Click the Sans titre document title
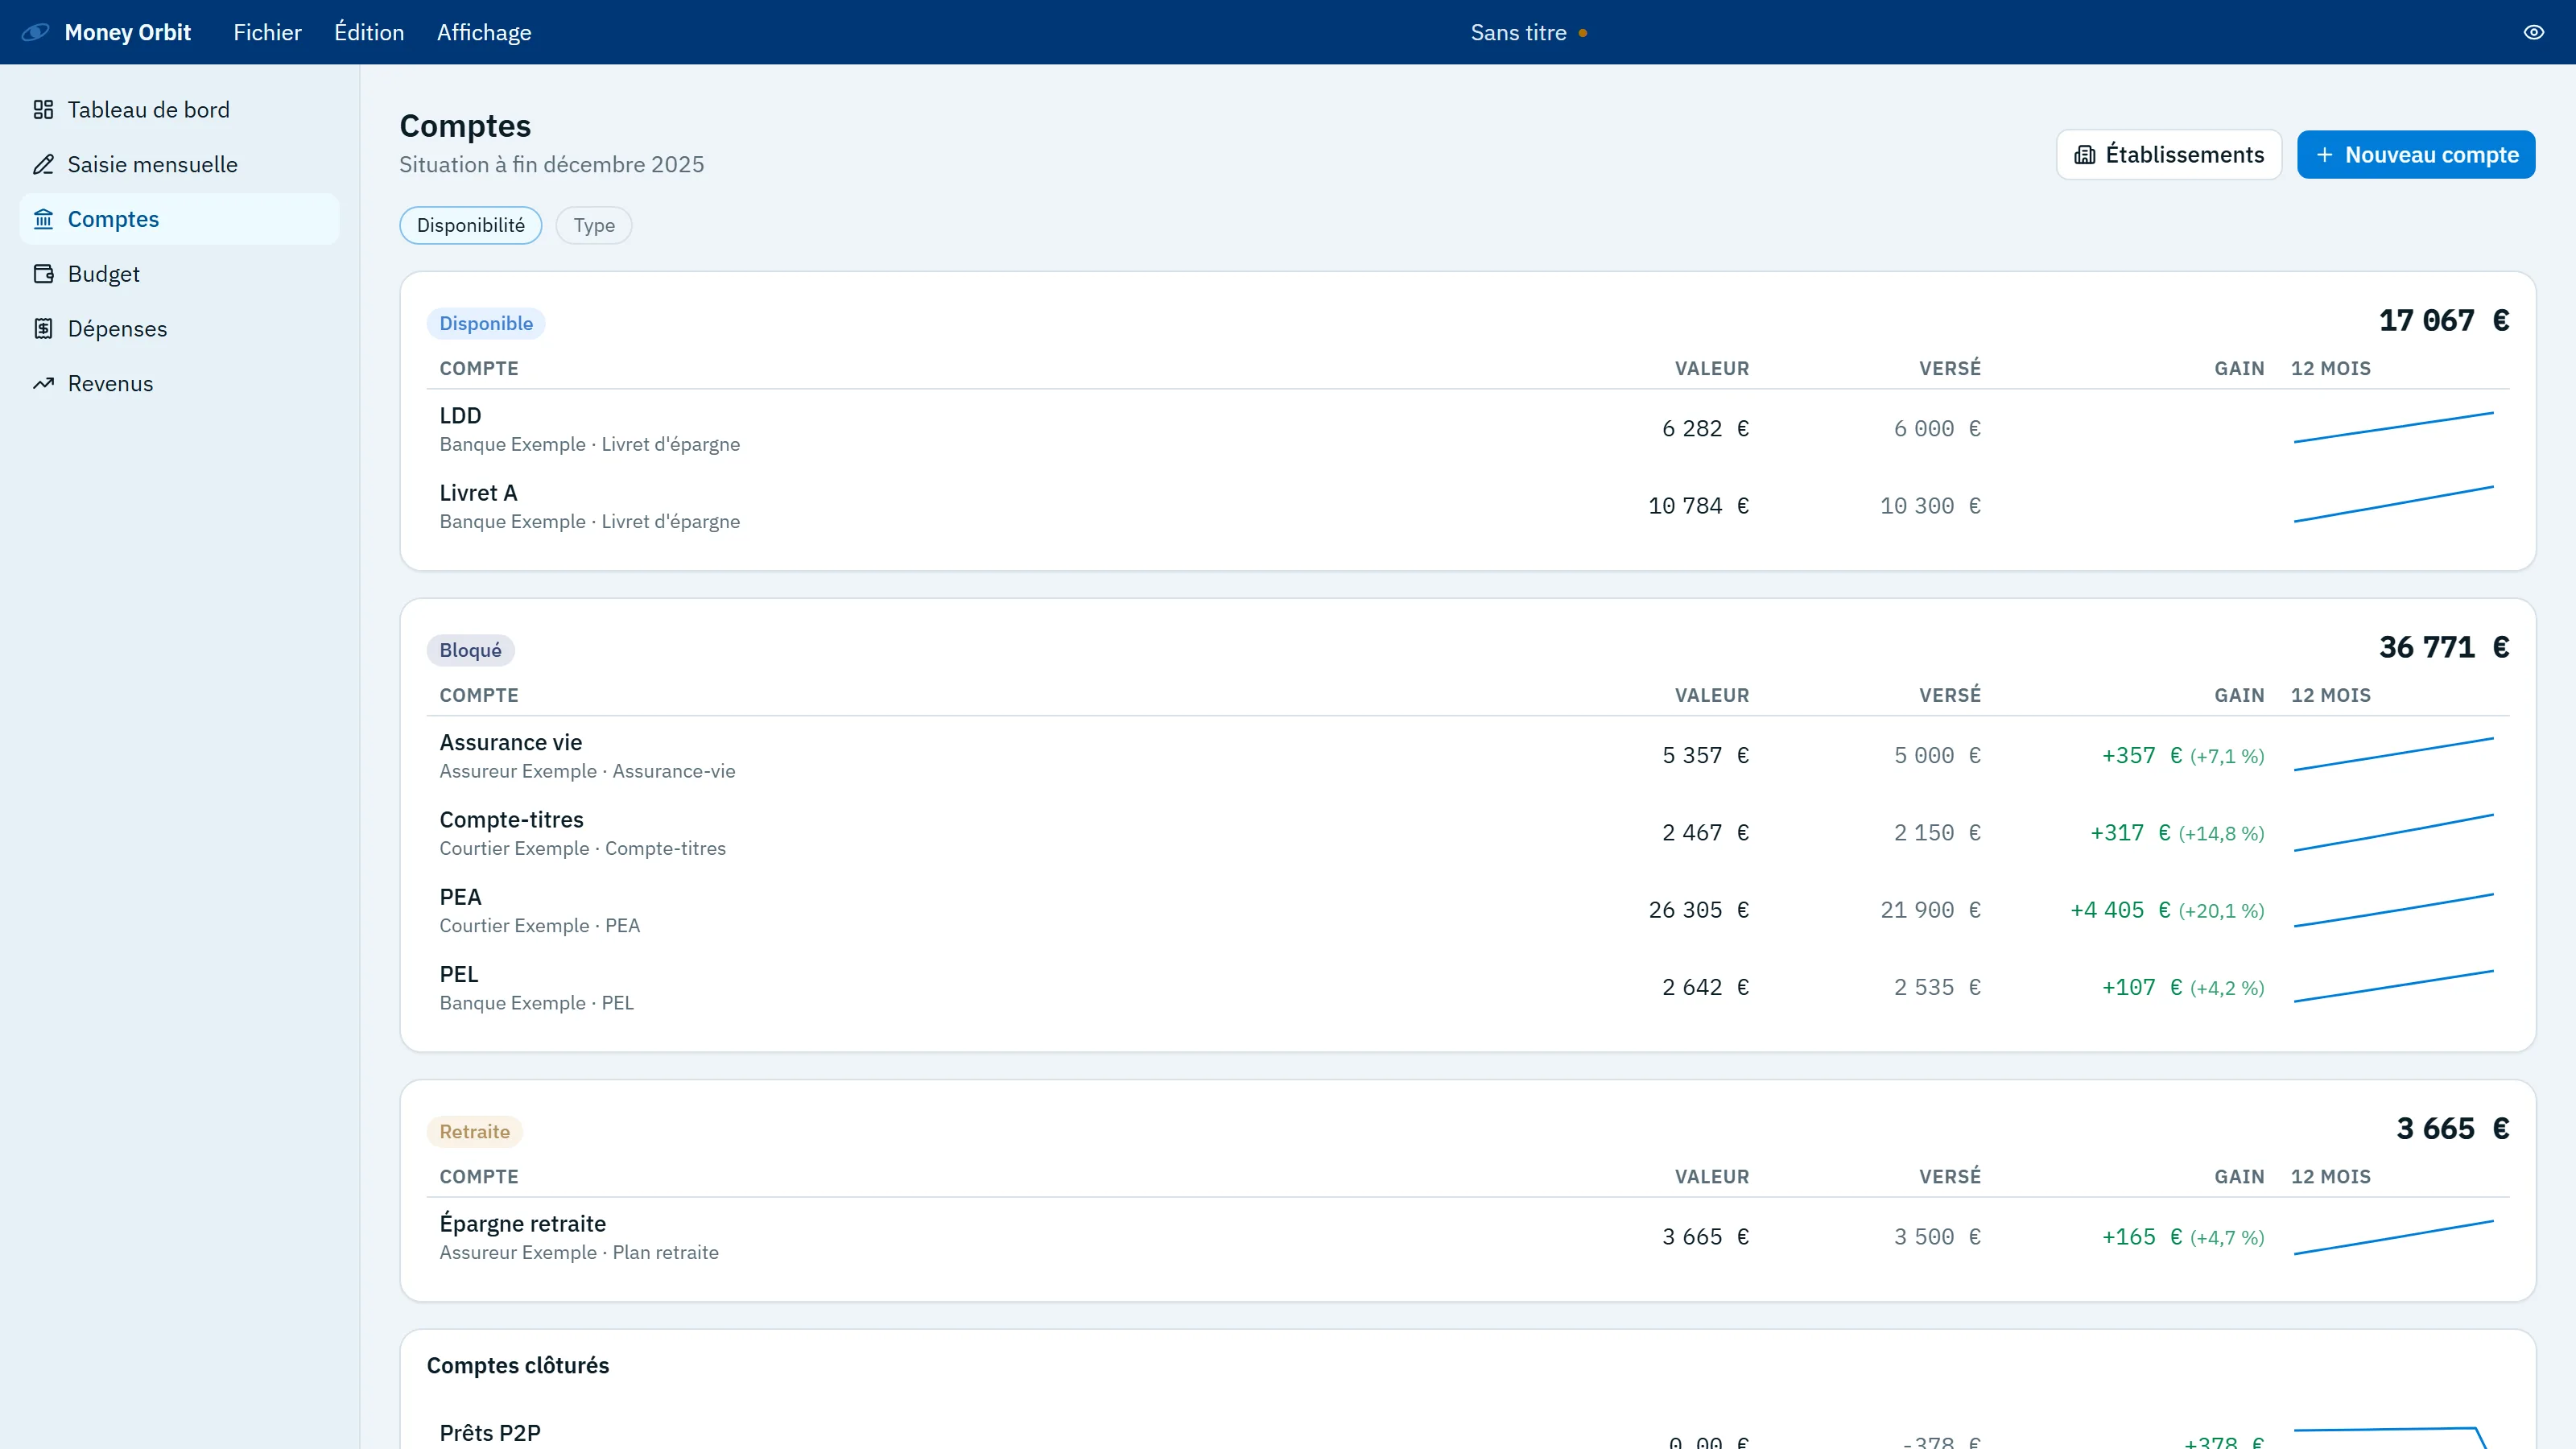Viewport: 2576px width, 1449px height. [x=1518, y=32]
